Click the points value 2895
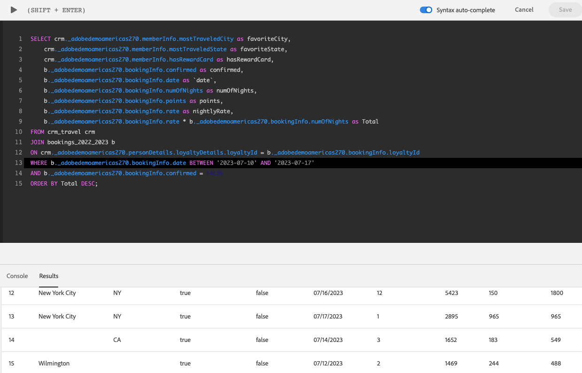Image resolution: width=582 pixels, height=373 pixels. [x=451, y=316]
